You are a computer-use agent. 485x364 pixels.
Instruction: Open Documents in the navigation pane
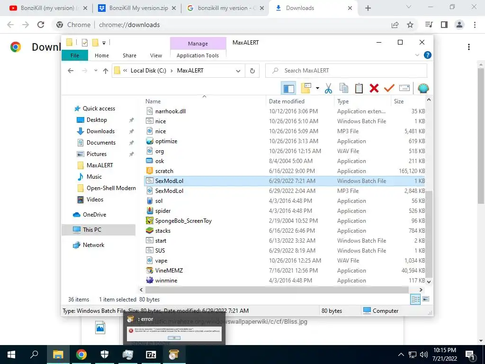tap(101, 143)
